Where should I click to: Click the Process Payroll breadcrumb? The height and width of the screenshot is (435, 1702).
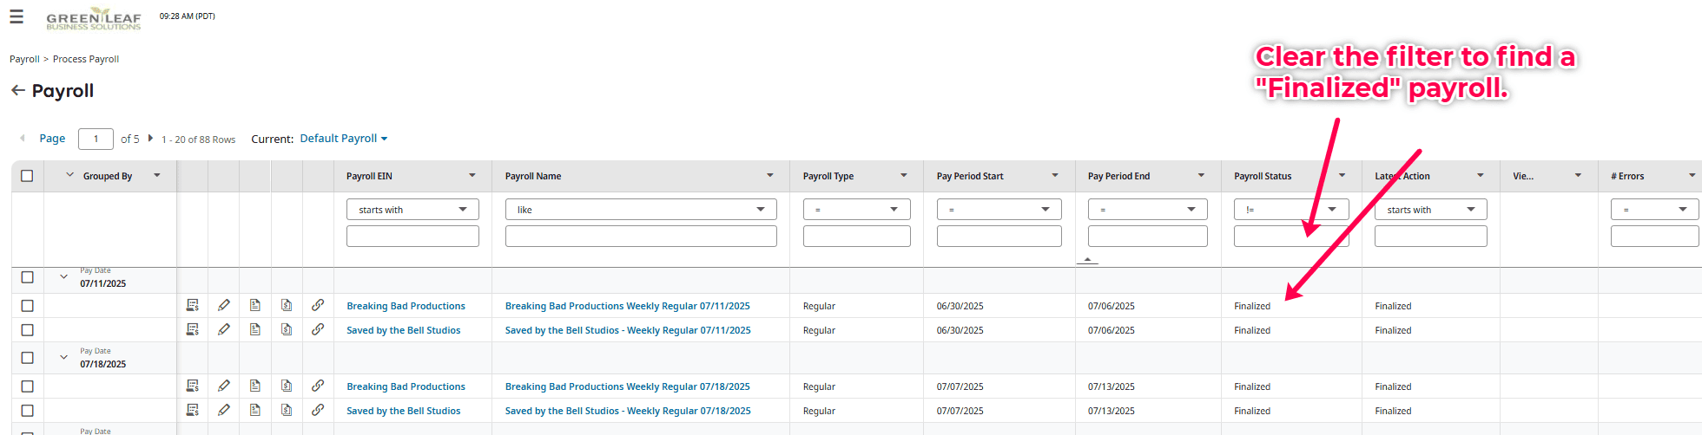click(x=86, y=59)
